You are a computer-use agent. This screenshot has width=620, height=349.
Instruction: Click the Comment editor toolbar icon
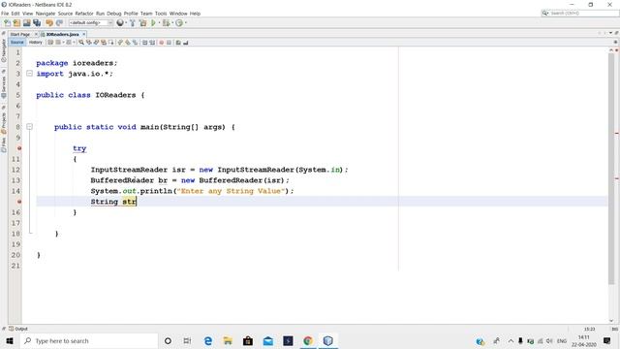[178, 43]
